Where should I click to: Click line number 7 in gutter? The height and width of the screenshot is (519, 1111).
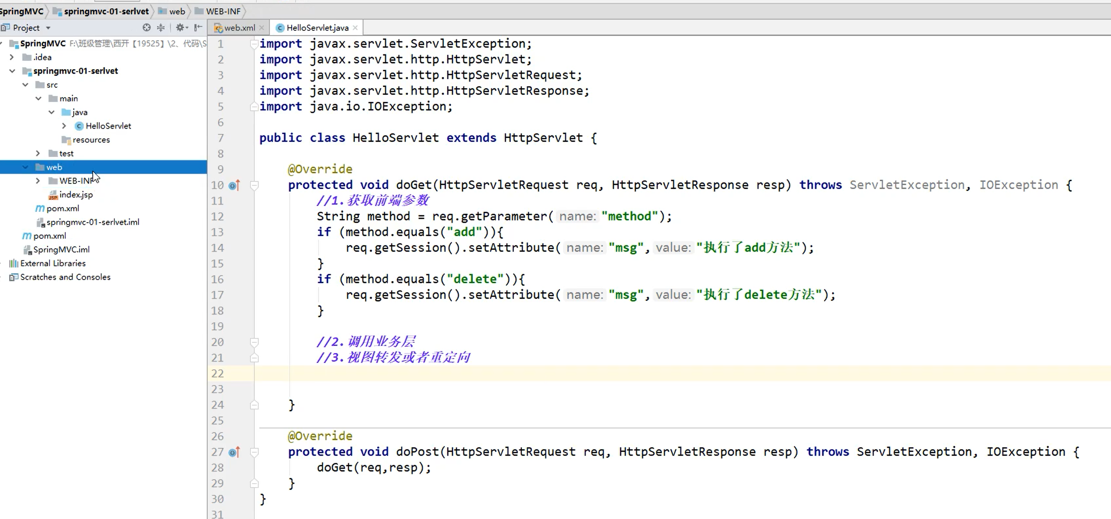220,138
